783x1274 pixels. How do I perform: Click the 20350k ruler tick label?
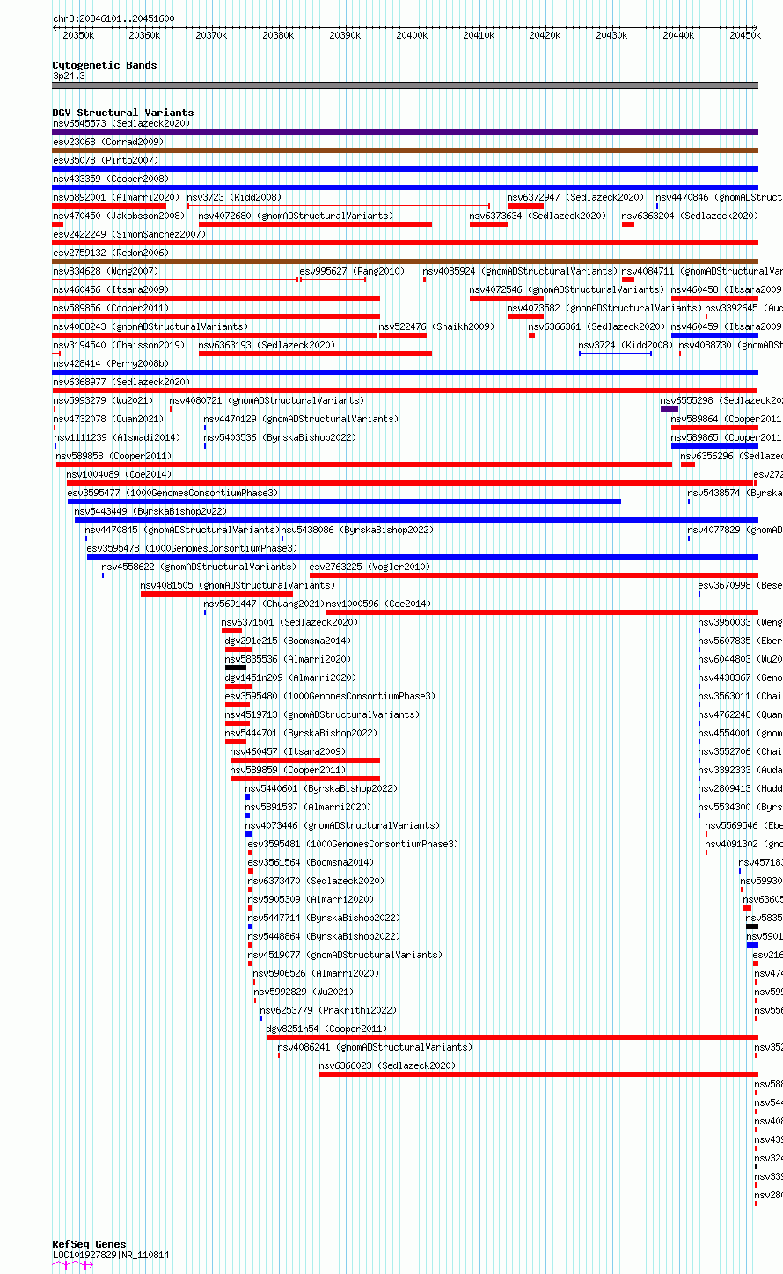pos(78,35)
